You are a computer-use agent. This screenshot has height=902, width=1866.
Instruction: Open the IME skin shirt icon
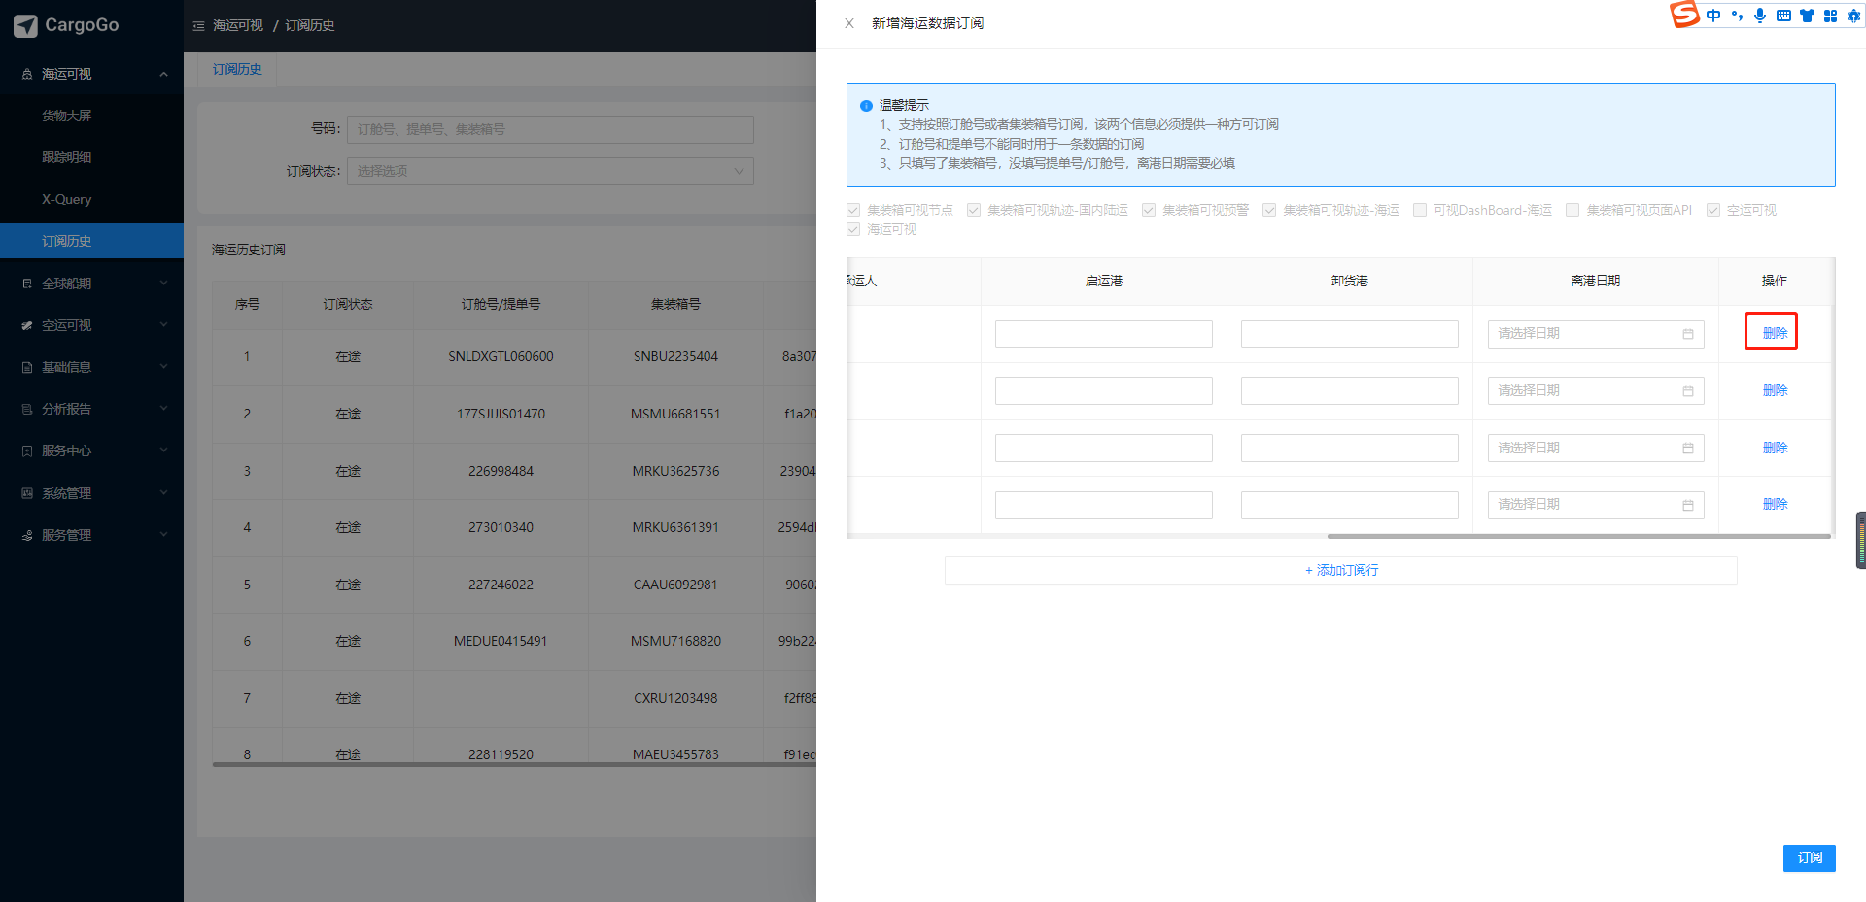click(1807, 16)
